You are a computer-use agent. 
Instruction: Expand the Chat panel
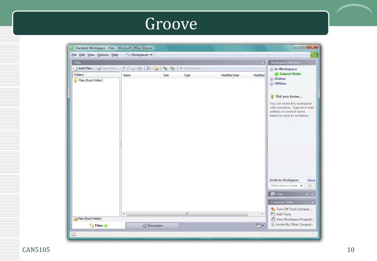click(x=312, y=194)
